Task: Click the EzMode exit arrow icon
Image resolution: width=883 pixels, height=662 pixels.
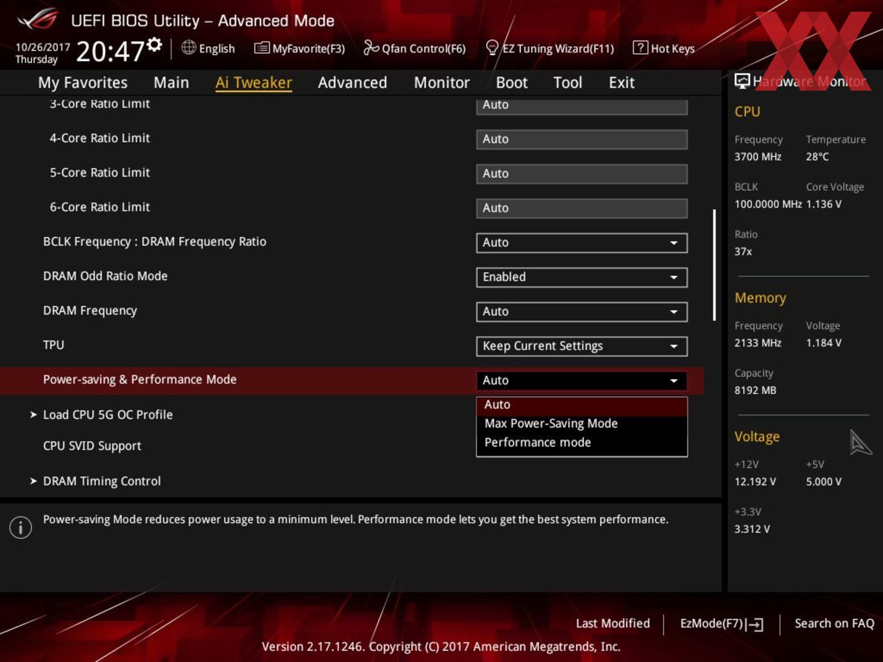Action: 754,624
